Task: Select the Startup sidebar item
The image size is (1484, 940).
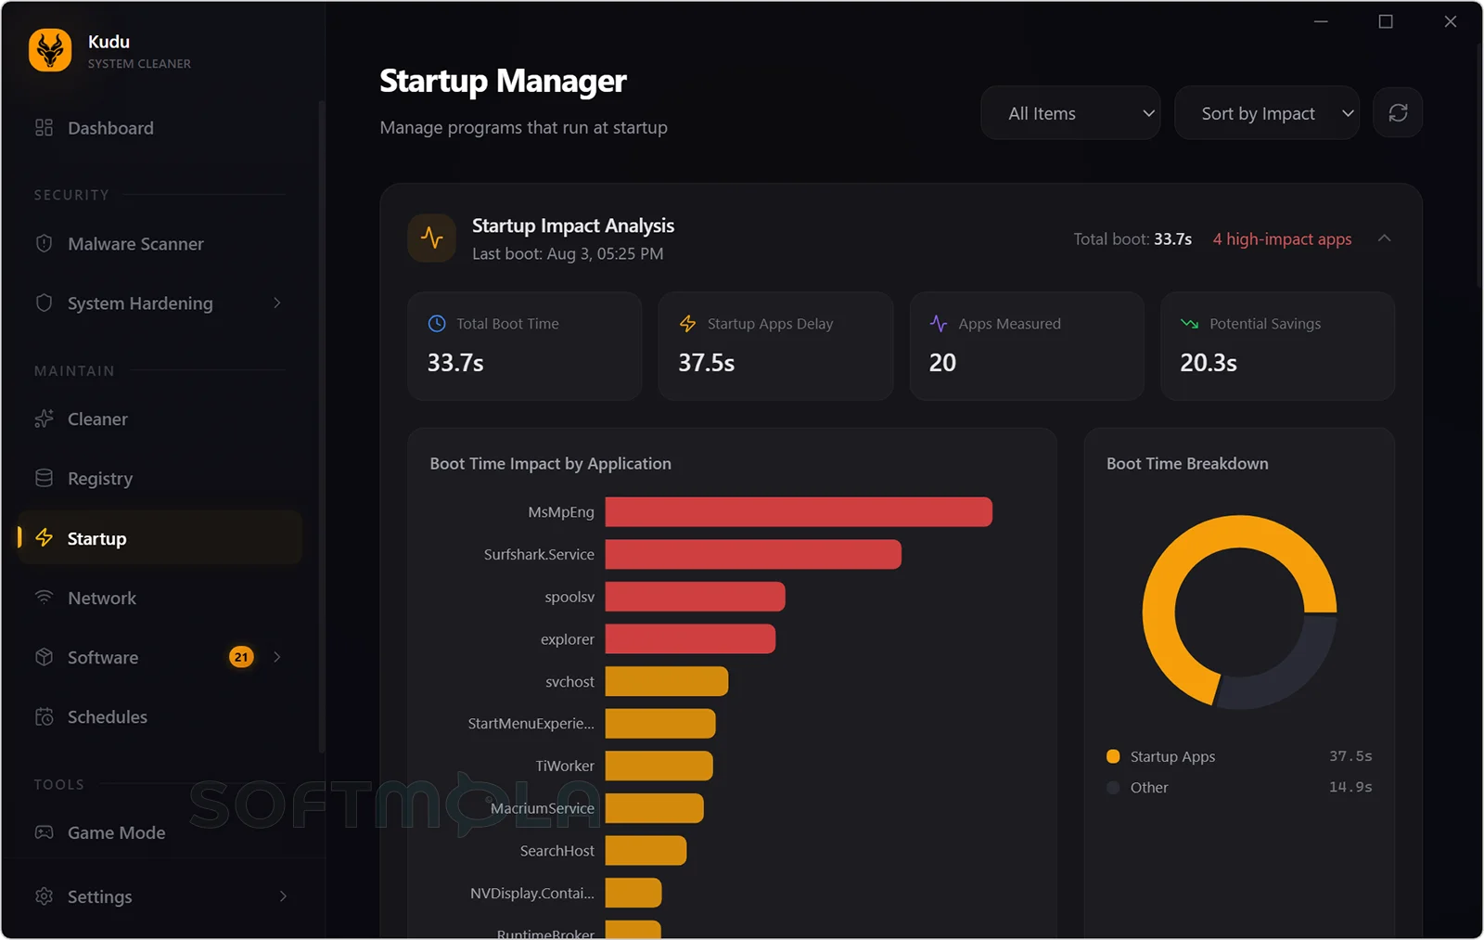Action: tap(160, 538)
